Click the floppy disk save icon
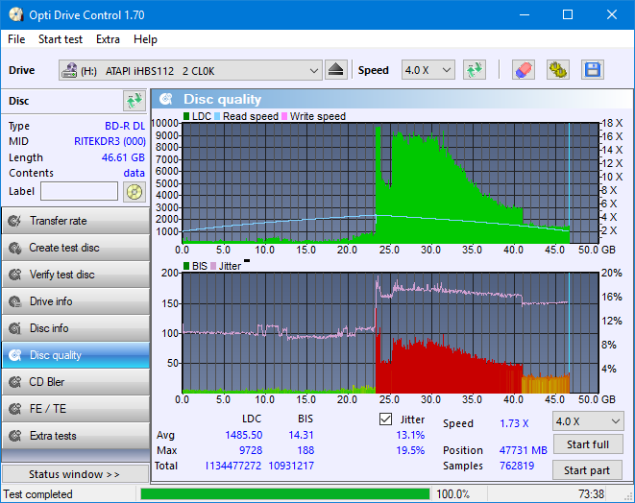This screenshot has height=503, width=635. pyautogui.click(x=593, y=70)
